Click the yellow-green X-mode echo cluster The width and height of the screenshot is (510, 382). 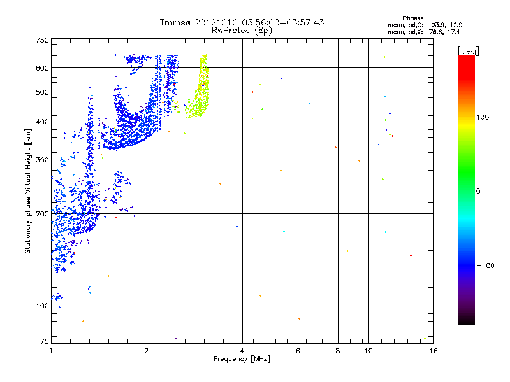pos(198,87)
